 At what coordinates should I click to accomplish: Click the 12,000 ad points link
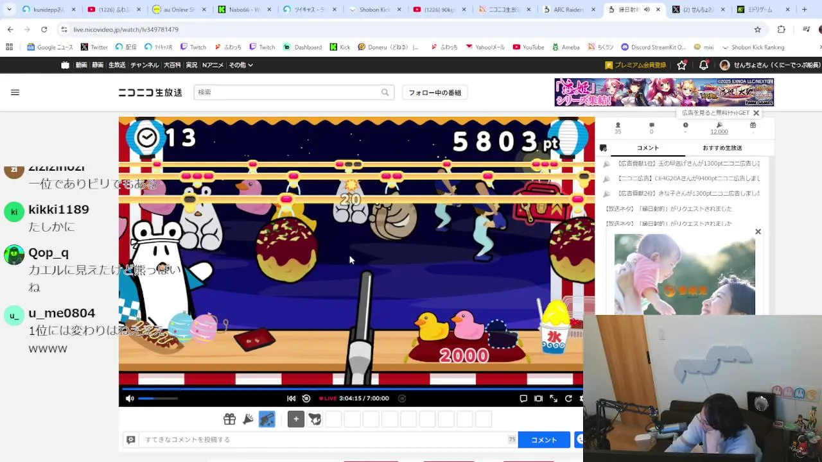point(719,132)
